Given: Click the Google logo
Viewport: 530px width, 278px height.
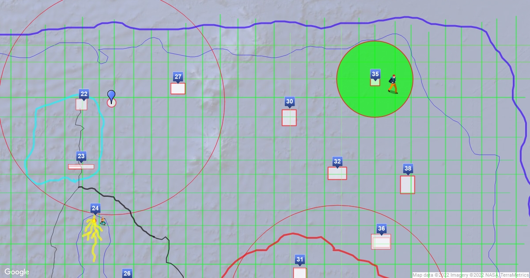Looking at the screenshot, I should coord(17,272).
